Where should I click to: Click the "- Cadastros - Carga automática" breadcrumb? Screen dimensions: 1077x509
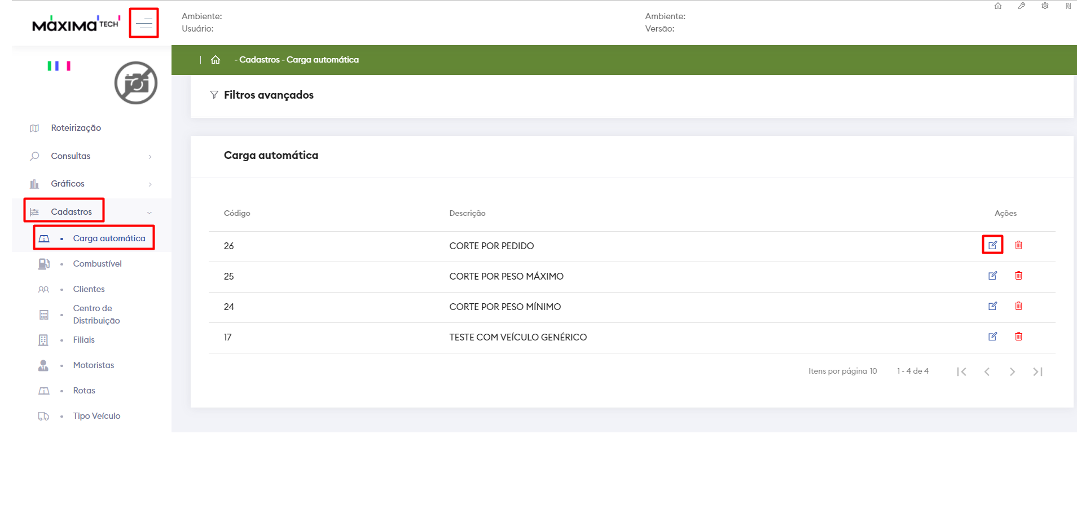(297, 60)
